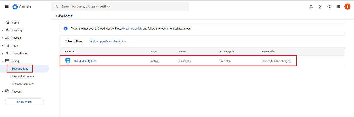Sort by the Name column header

68,51
